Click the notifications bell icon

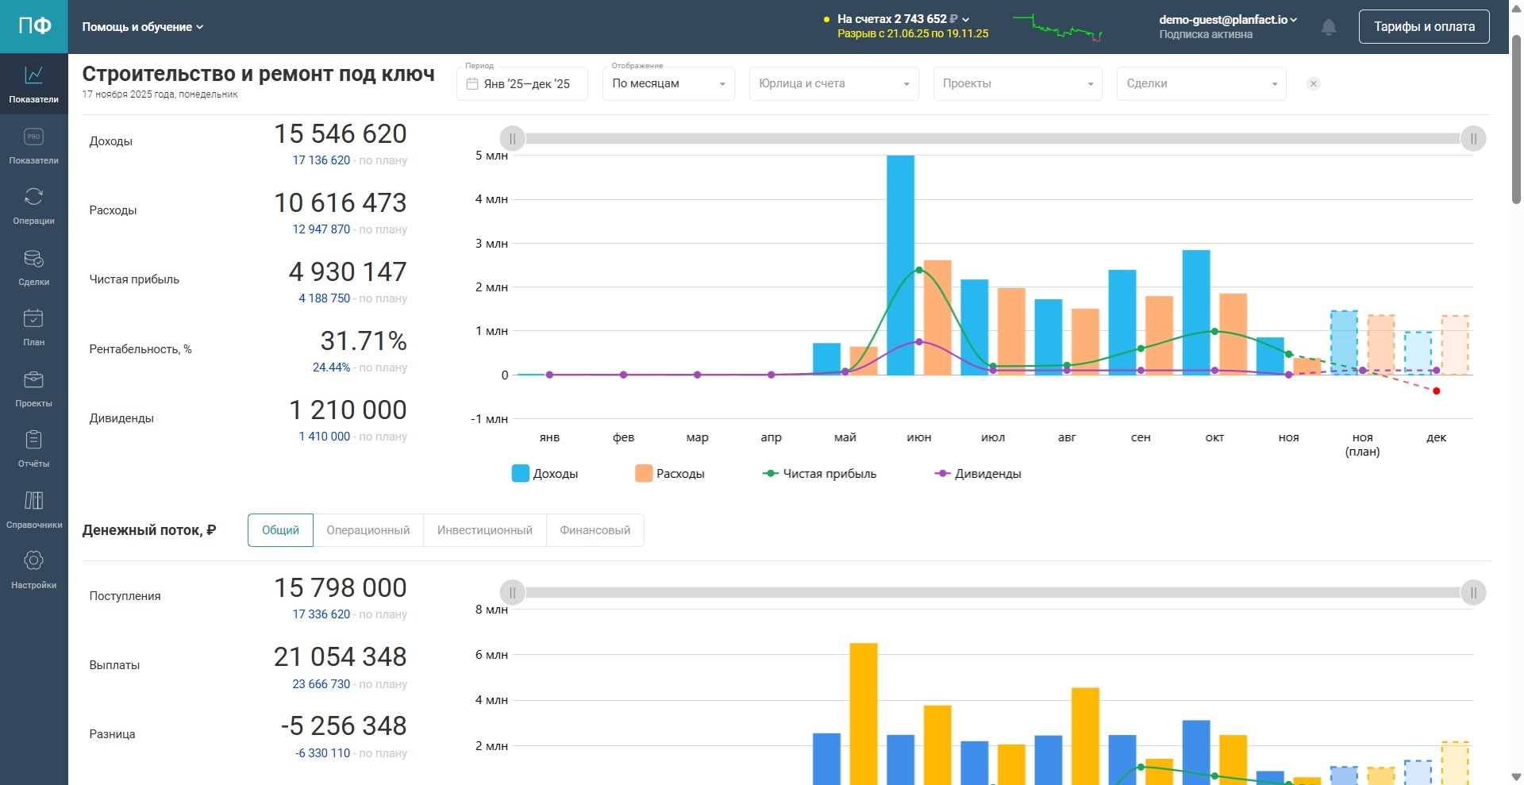[1329, 27]
